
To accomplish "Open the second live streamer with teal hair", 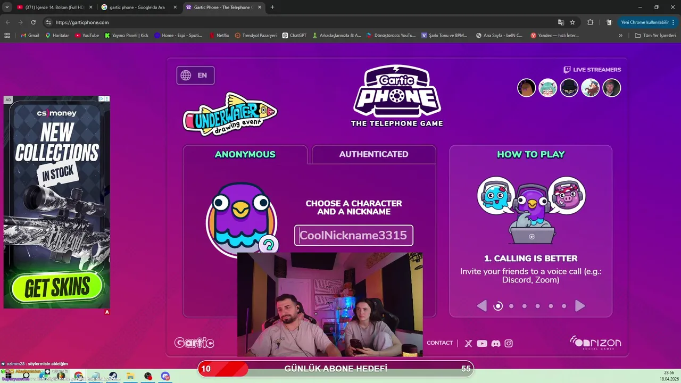I will pyautogui.click(x=548, y=88).
